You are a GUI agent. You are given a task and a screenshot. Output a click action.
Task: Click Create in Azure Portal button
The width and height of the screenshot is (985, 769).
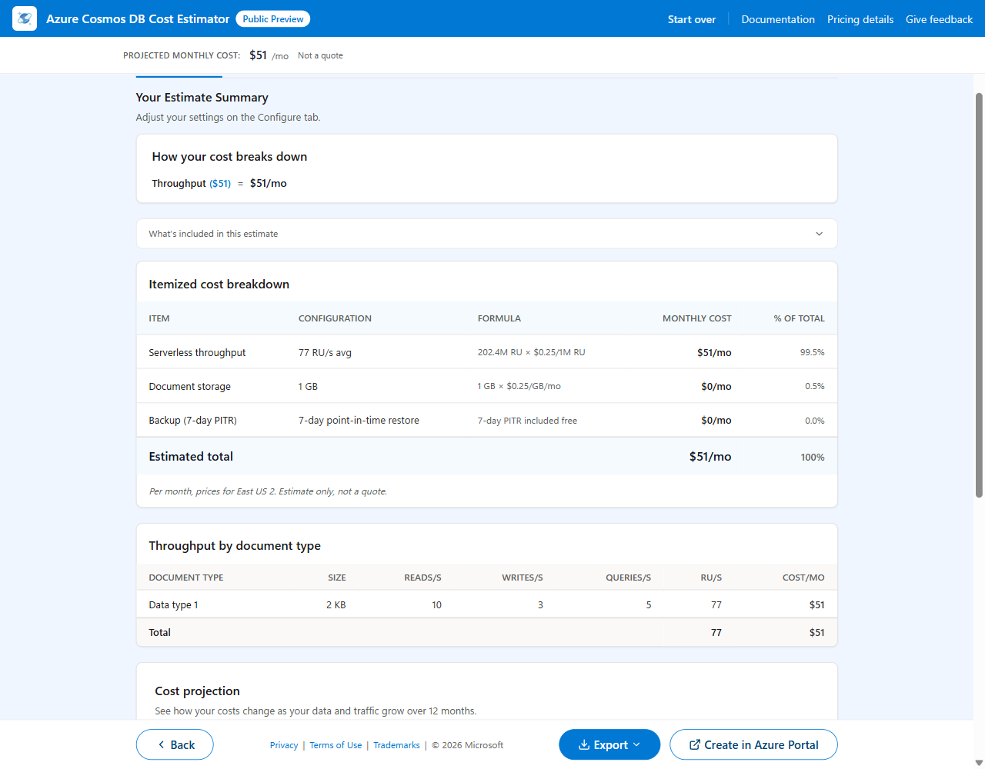753,744
